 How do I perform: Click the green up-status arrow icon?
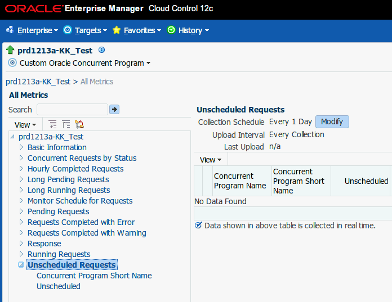(x=10, y=50)
